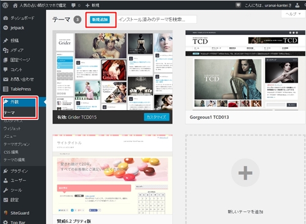Open the Grider TCD015 theme thumbnail
This screenshot has height=224, width=306.
pos(113,70)
